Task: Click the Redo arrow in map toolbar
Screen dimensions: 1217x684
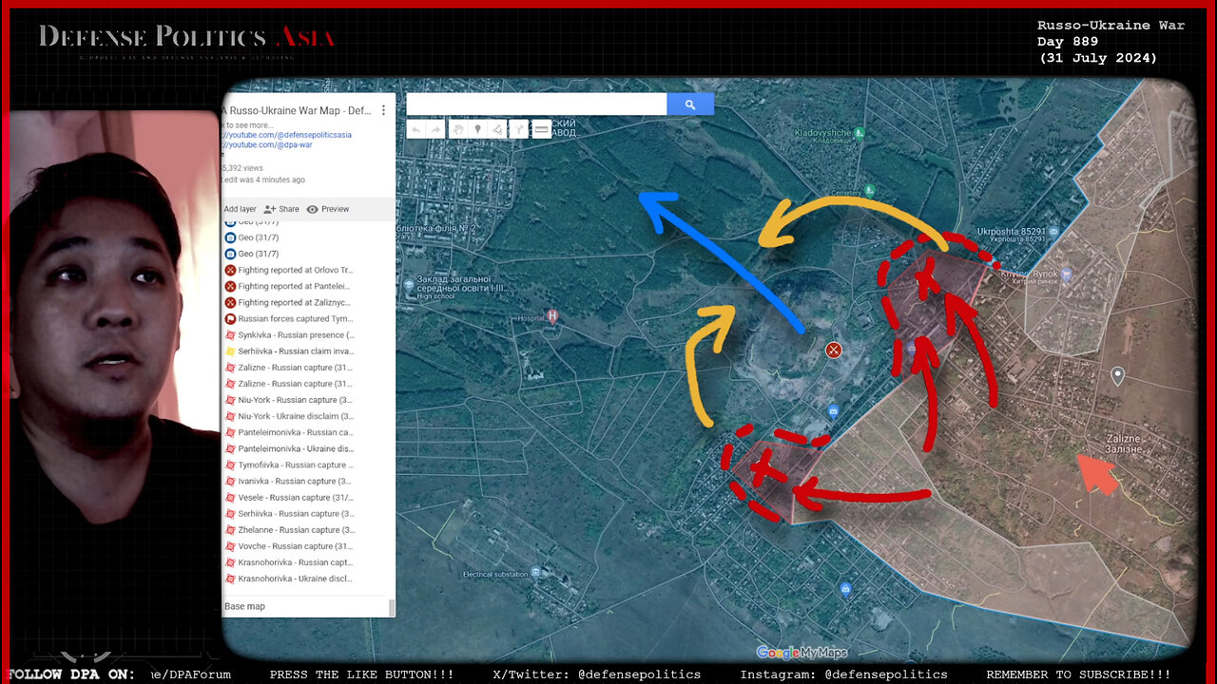Action: 436,129
